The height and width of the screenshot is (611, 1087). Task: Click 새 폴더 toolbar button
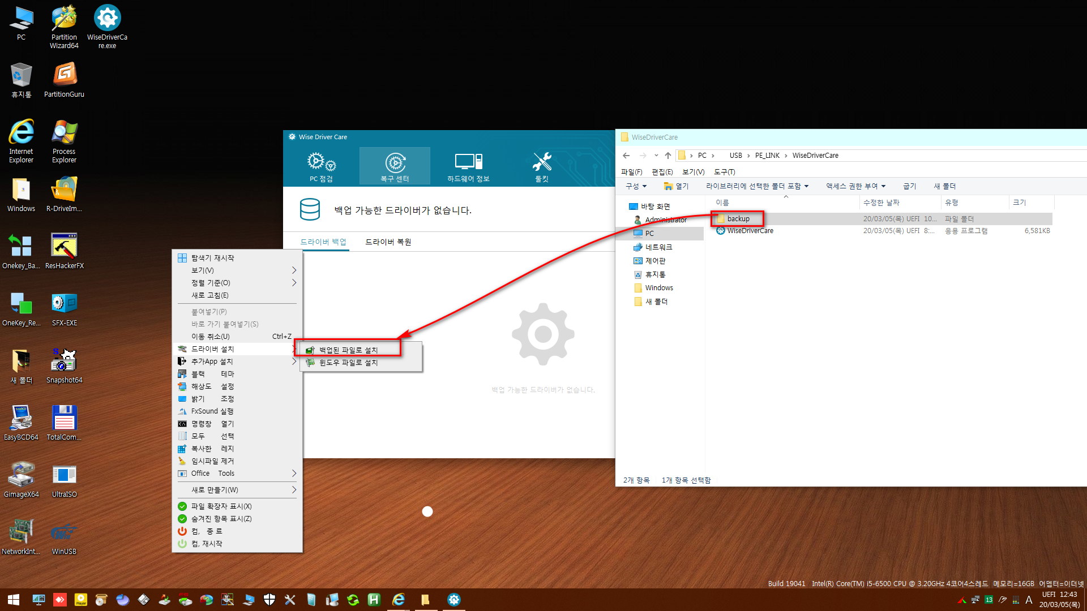click(x=945, y=186)
